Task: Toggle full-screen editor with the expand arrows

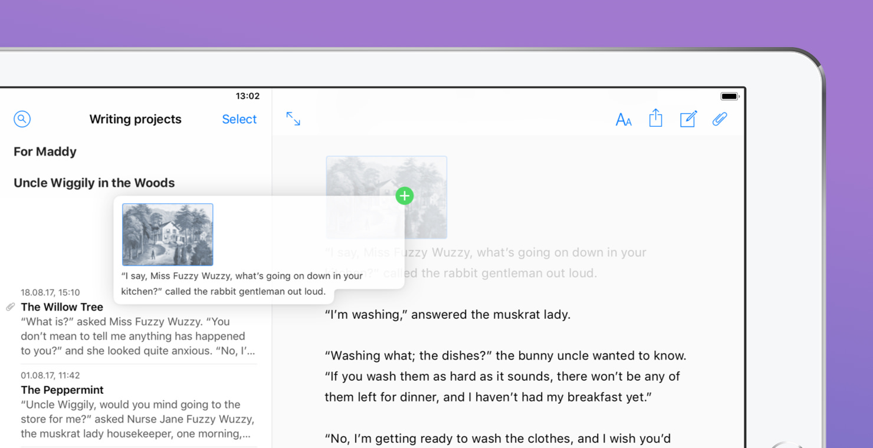Action: click(293, 119)
